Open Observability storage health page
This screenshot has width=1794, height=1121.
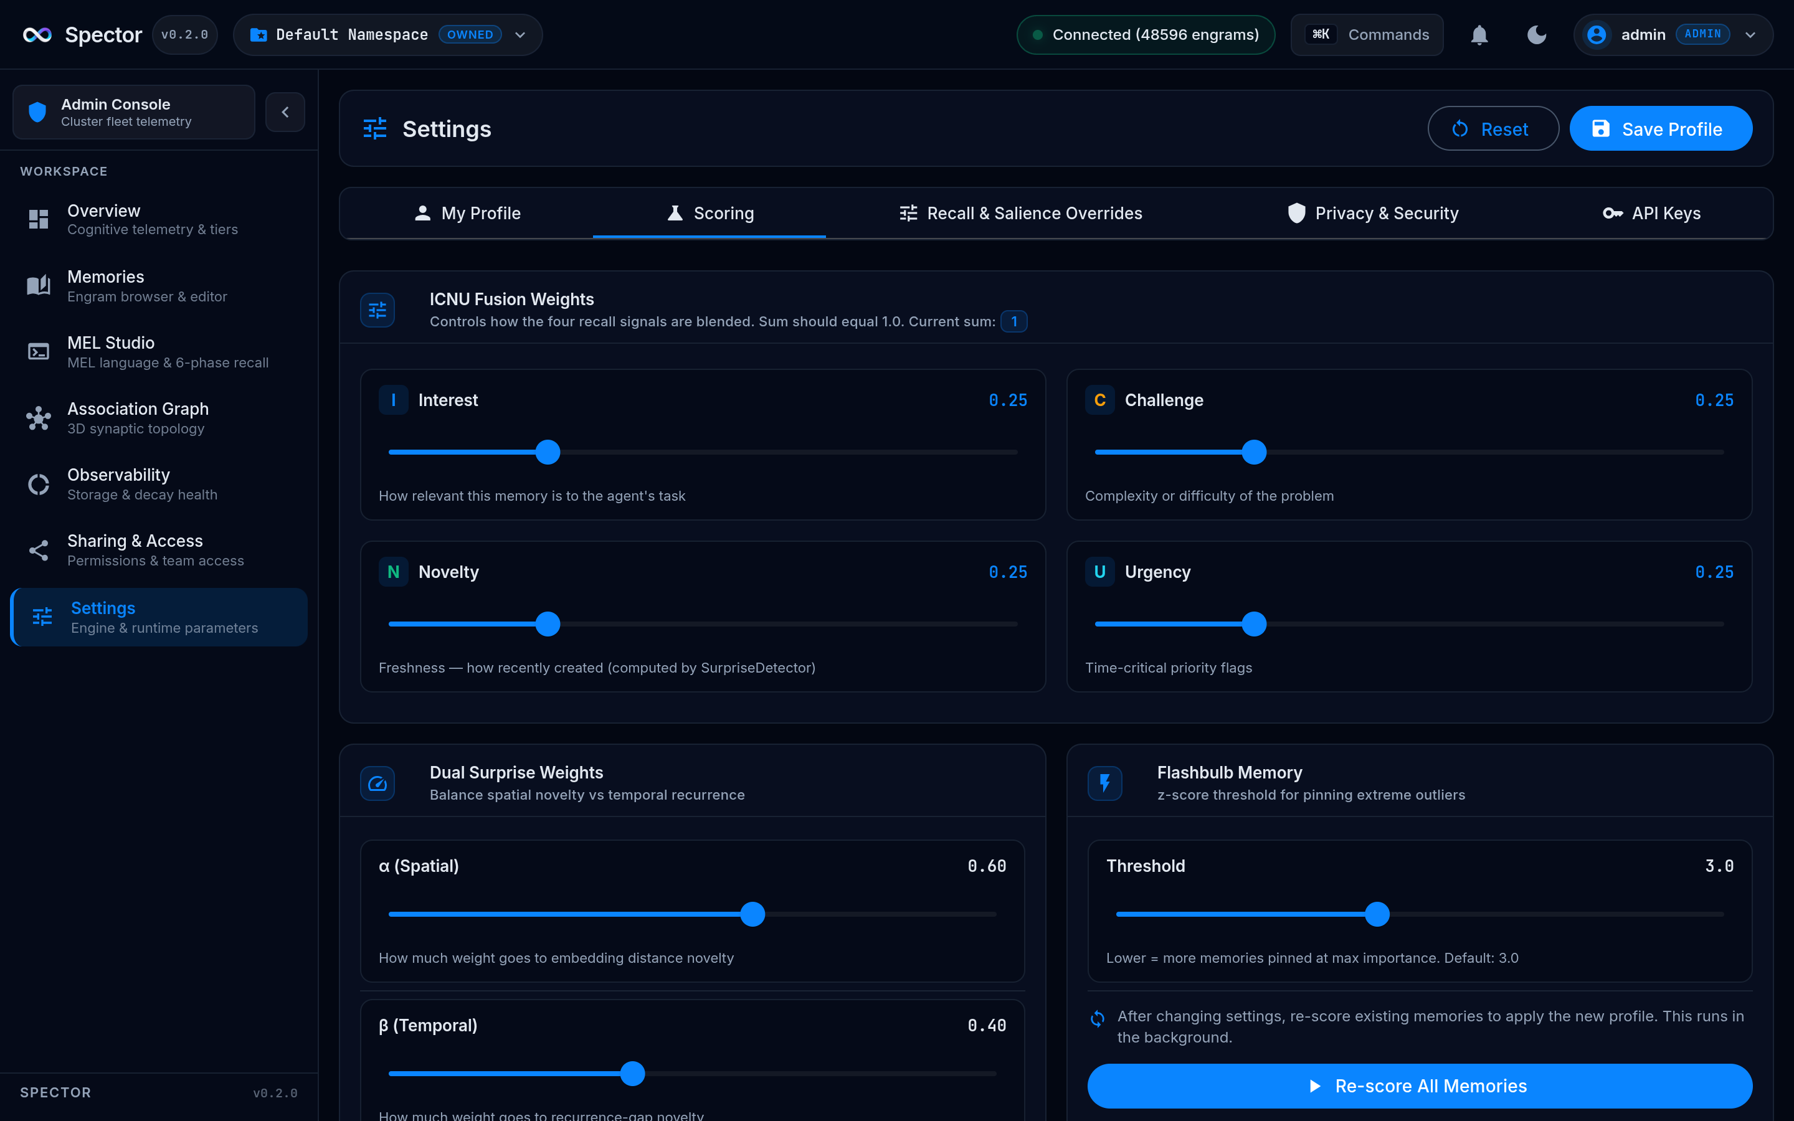[159, 483]
